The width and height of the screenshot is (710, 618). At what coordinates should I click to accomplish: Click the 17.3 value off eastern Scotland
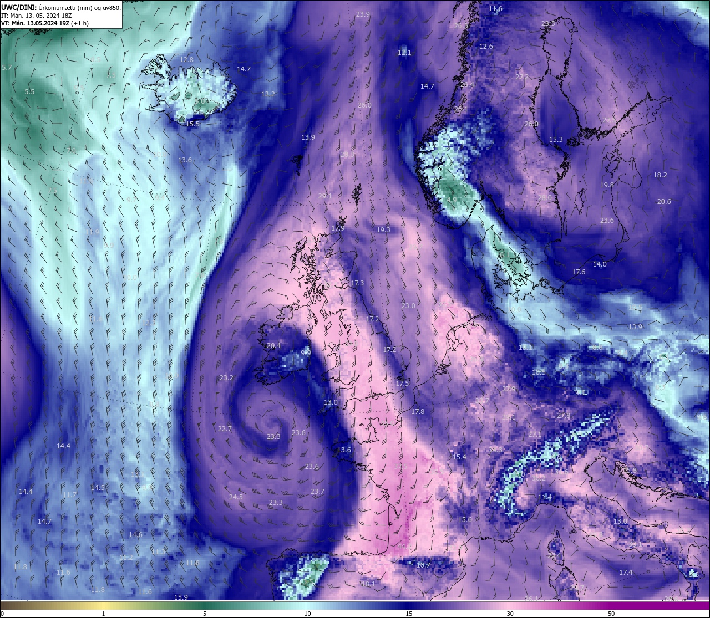(357, 283)
